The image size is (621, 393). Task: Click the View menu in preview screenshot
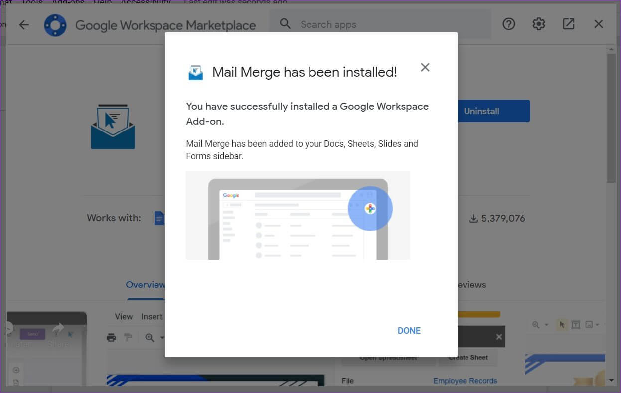coord(124,316)
